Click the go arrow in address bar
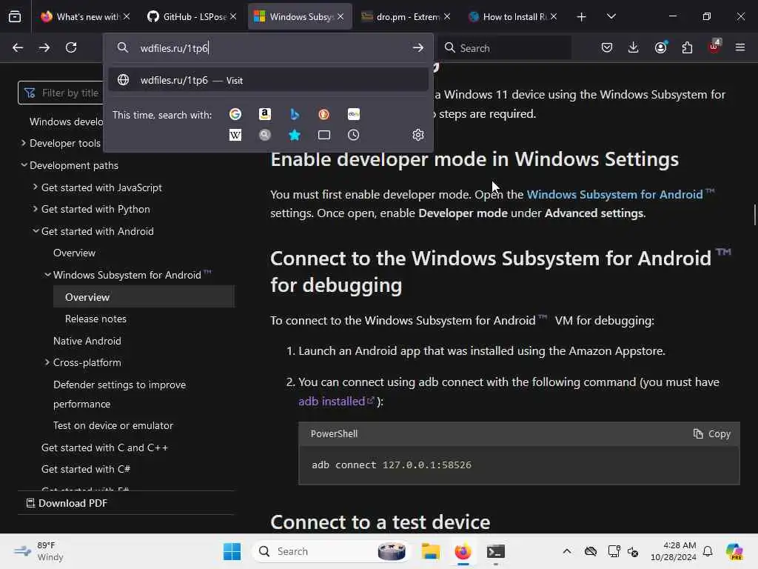The image size is (758, 569). click(x=417, y=48)
